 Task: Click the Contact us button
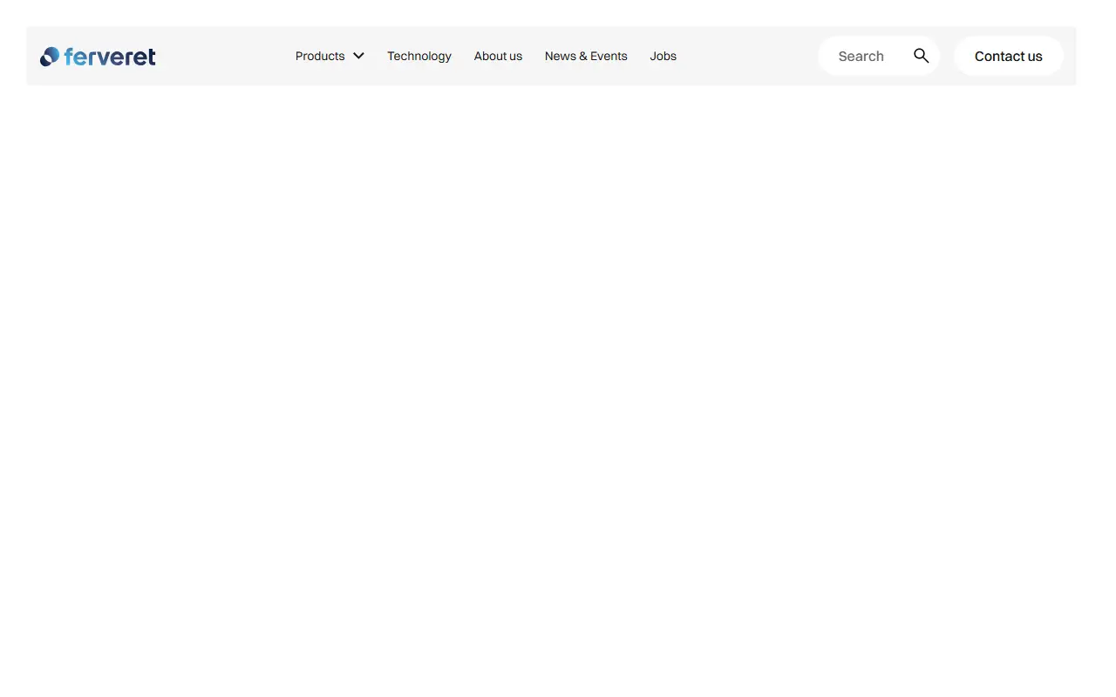(1009, 56)
